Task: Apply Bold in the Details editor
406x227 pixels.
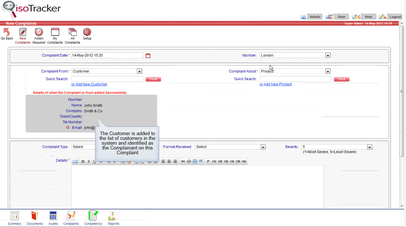Action: [82, 161]
